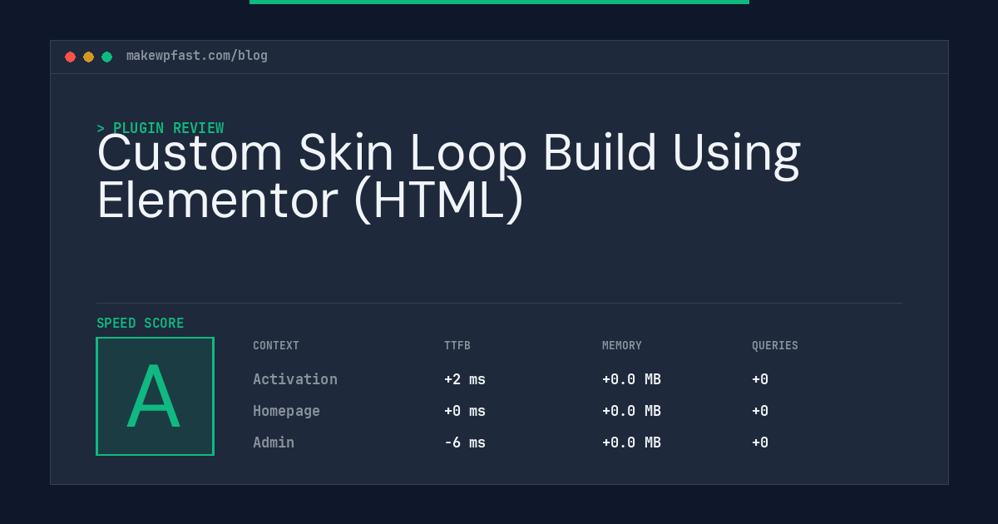Click the Activation memory value '+0.0 MB'
This screenshot has width=998, height=524.
click(631, 379)
